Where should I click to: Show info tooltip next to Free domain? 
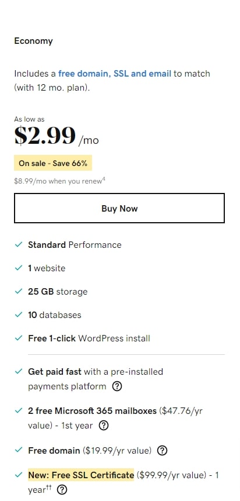click(x=163, y=451)
